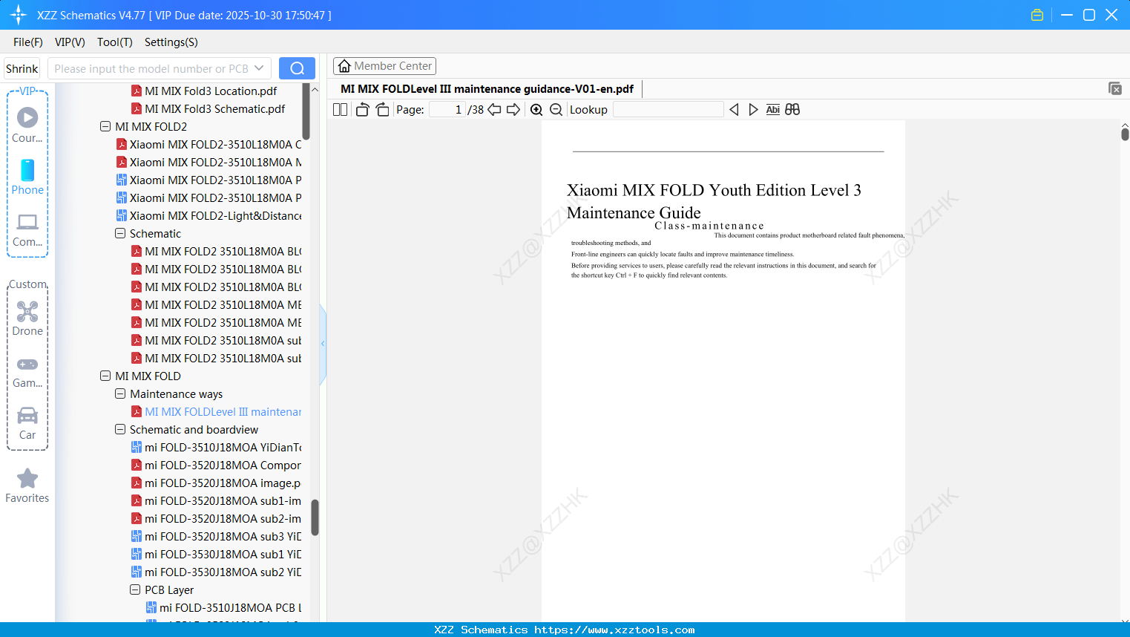Click the file tree vertical scrollbar thumb
Viewport: 1130px width, 637px height.
pyautogui.click(x=315, y=517)
